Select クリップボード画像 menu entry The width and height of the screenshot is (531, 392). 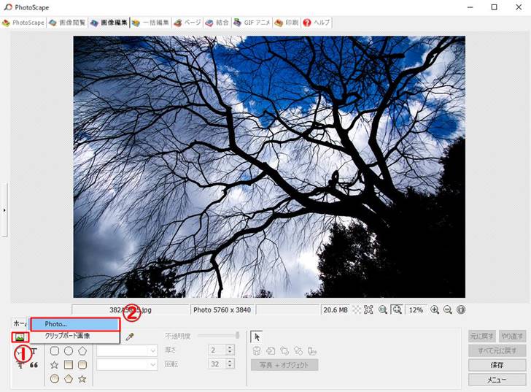tap(74, 336)
